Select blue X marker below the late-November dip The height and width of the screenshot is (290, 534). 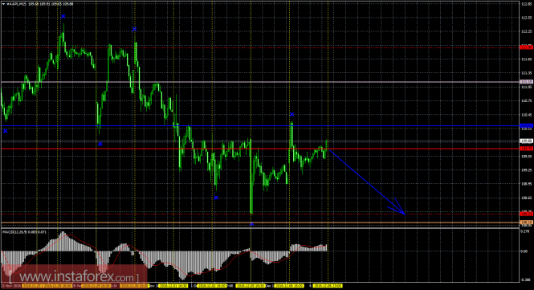(x=100, y=144)
